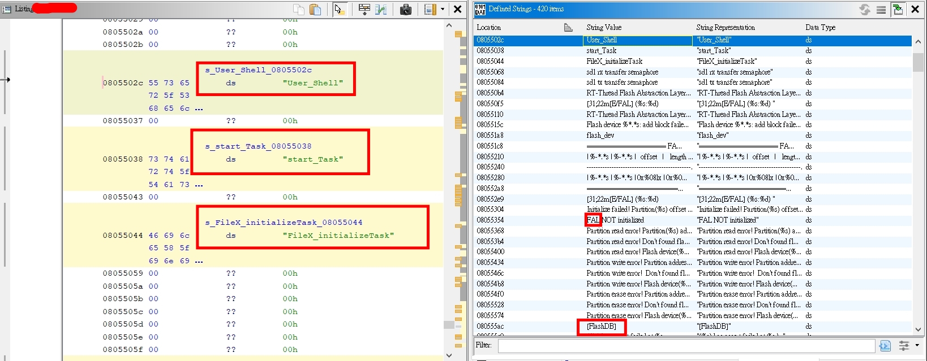The height and width of the screenshot is (361, 927).
Task: Click the Paste icon in Listing toolbar
Action: 316,9
